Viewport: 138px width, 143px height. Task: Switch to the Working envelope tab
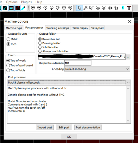click(x=58, y=28)
